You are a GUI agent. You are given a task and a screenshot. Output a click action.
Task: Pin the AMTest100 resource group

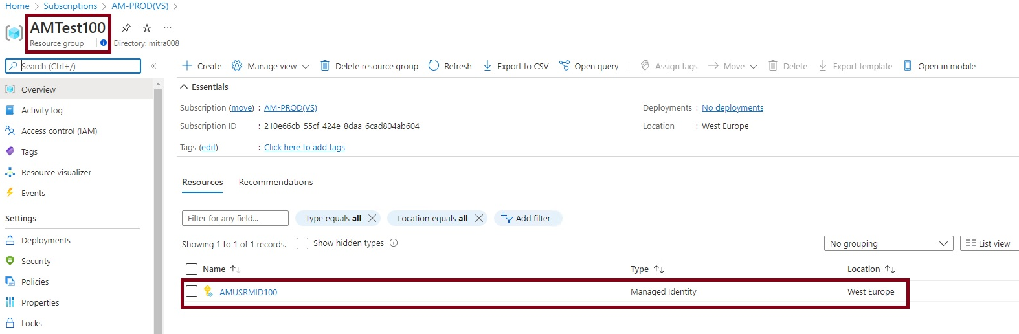pos(126,28)
